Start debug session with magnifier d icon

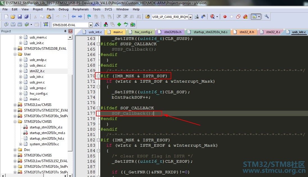[212, 17]
